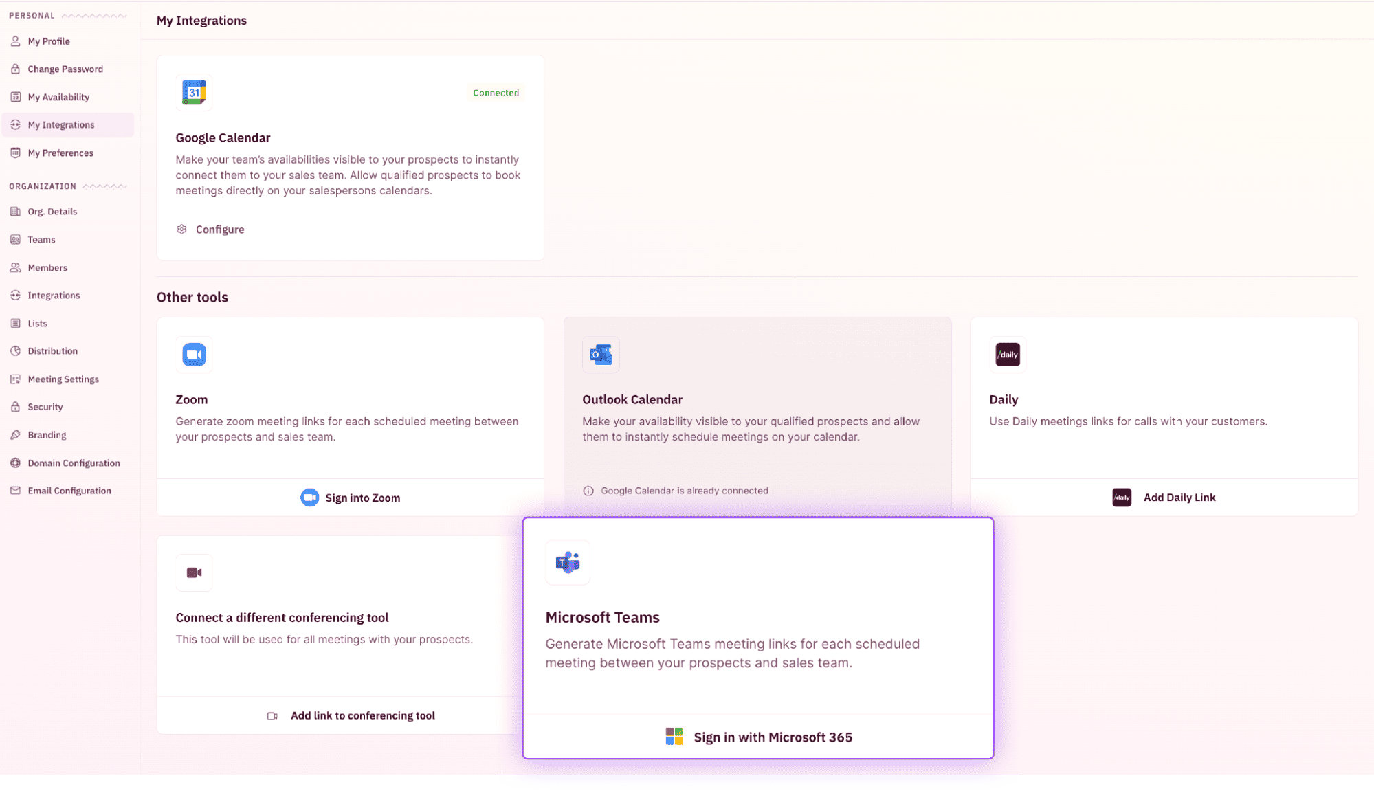Expand Teams section in sidebar
1374x791 pixels.
coord(41,238)
